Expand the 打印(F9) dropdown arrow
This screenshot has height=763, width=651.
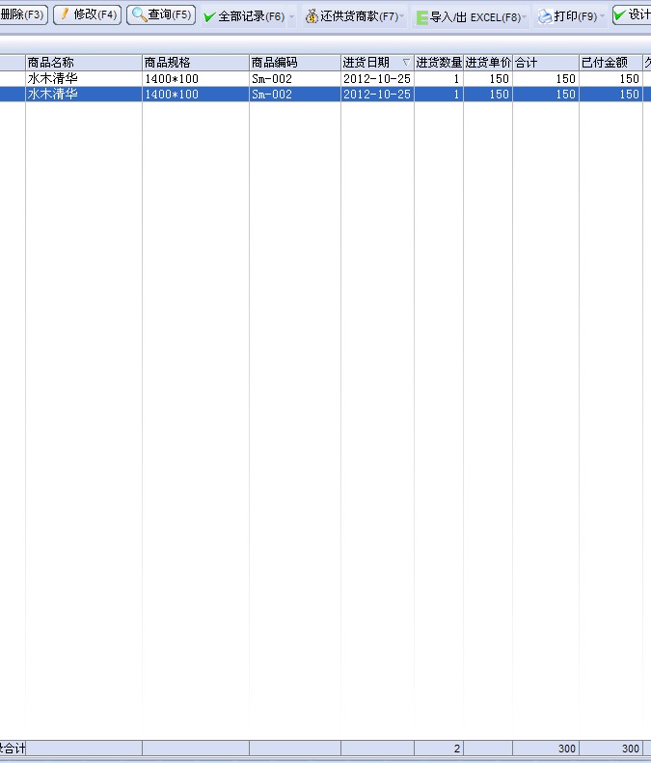tap(603, 17)
